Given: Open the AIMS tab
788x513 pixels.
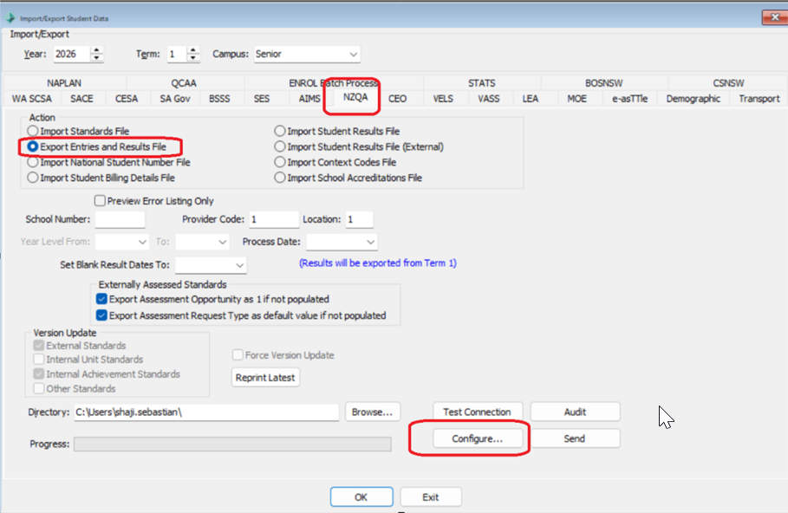Looking at the screenshot, I should [x=309, y=99].
